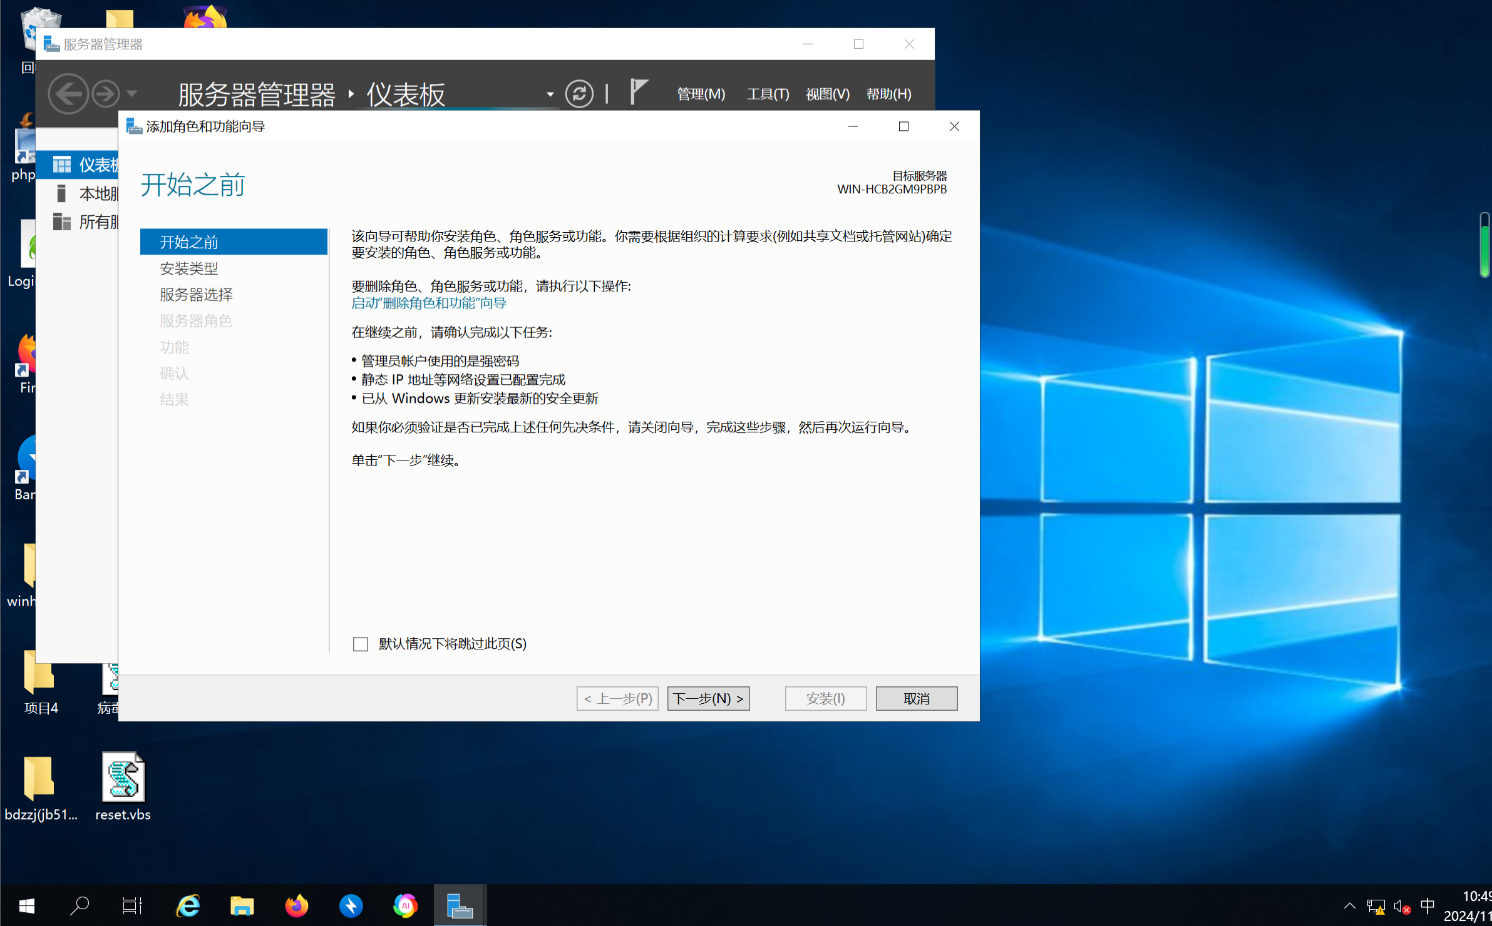Open Task View on taskbar

[x=132, y=905]
